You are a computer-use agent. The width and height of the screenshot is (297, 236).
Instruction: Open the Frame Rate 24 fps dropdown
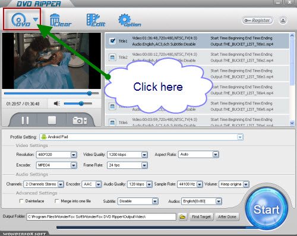click(127, 165)
